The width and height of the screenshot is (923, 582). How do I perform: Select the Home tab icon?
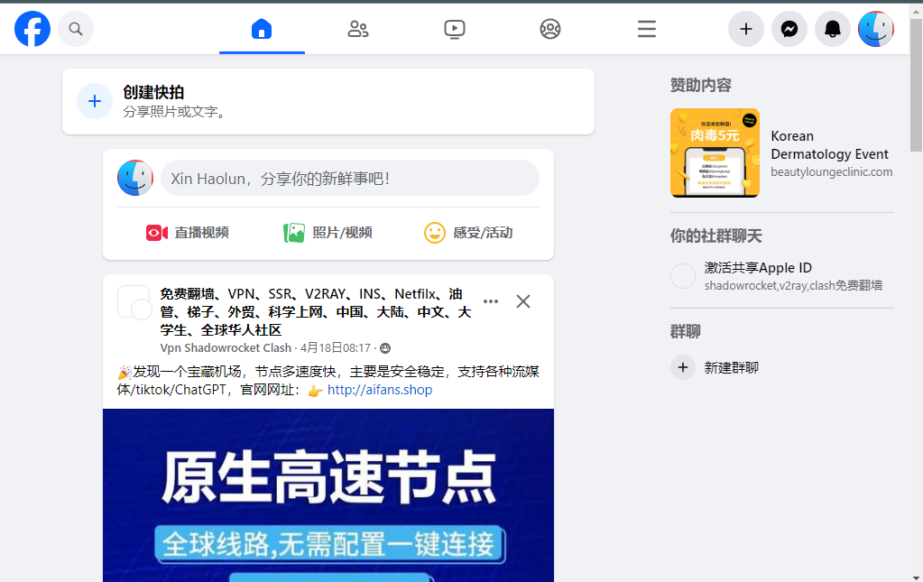tap(262, 29)
